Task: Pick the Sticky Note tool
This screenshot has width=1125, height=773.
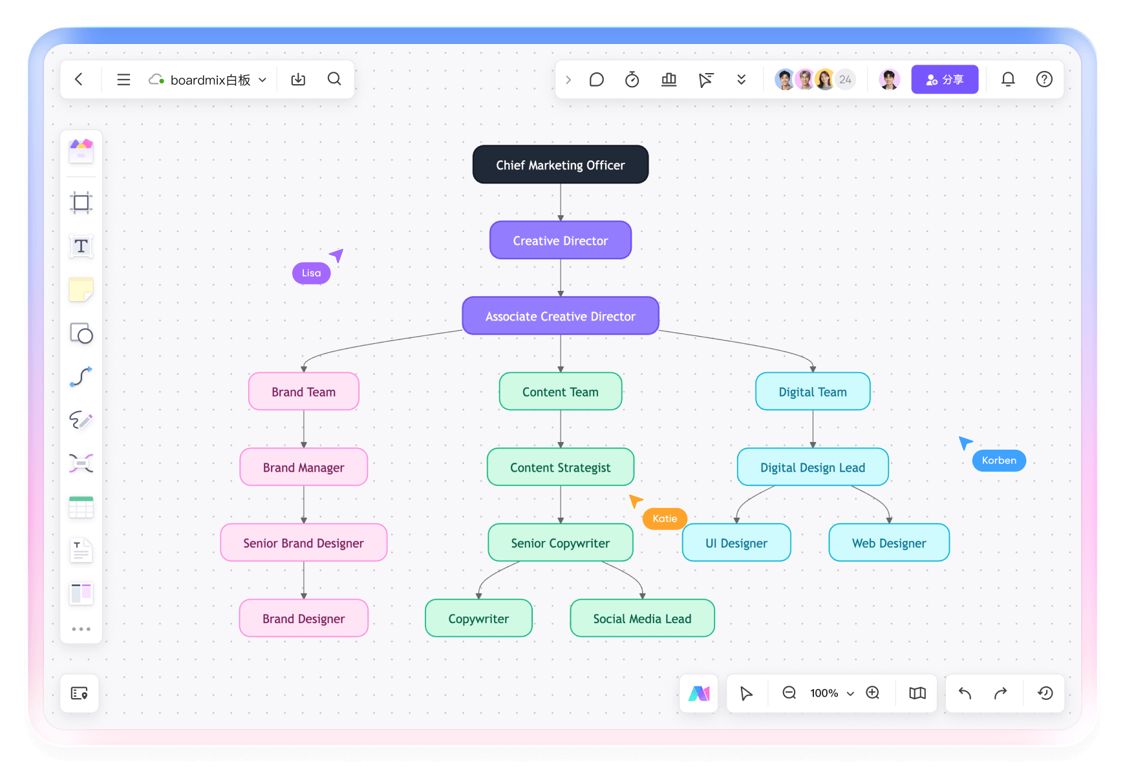Action: 81,290
